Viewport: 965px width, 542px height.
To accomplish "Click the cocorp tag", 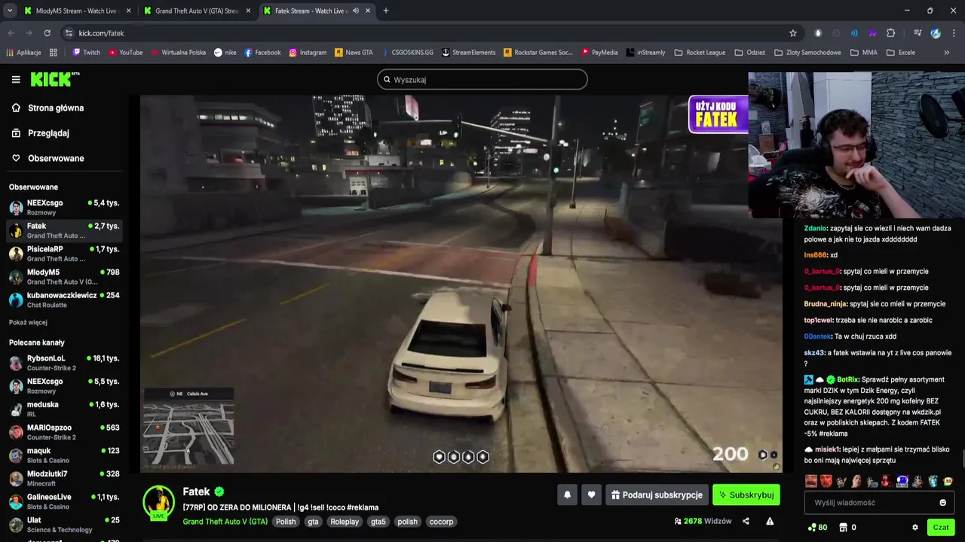I will [441, 522].
